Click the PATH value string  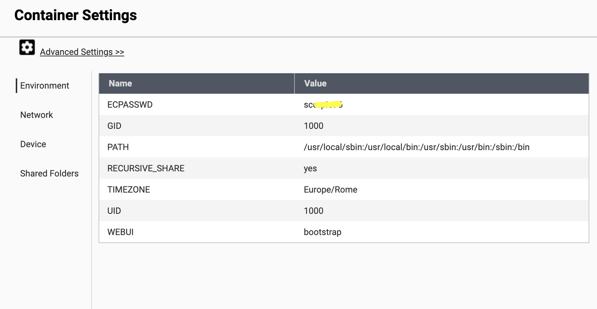416,147
